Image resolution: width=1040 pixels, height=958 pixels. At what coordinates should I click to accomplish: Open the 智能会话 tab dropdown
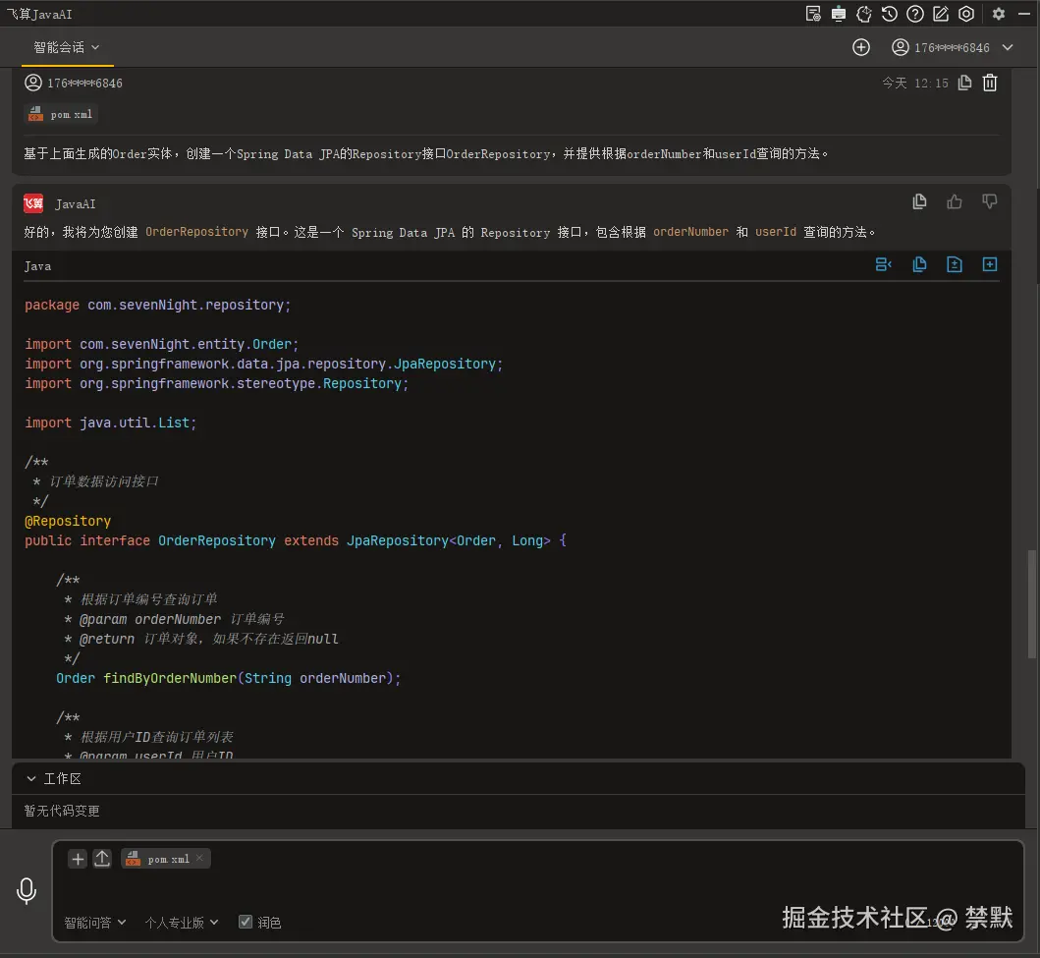tap(67, 47)
